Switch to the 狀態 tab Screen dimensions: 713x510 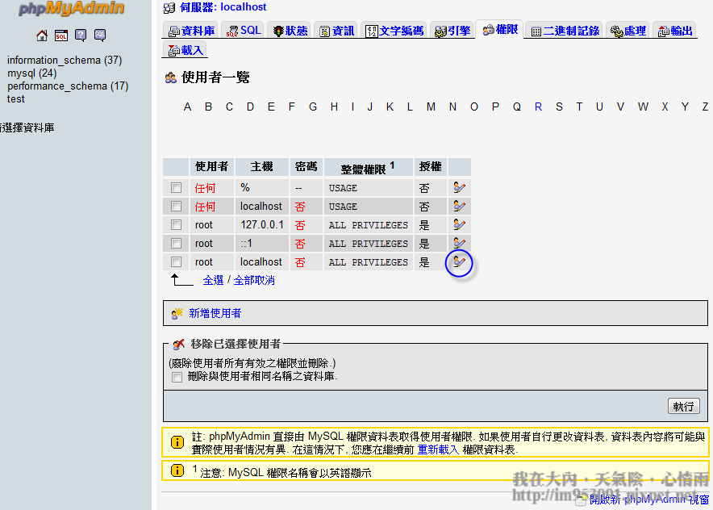[290, 31]
